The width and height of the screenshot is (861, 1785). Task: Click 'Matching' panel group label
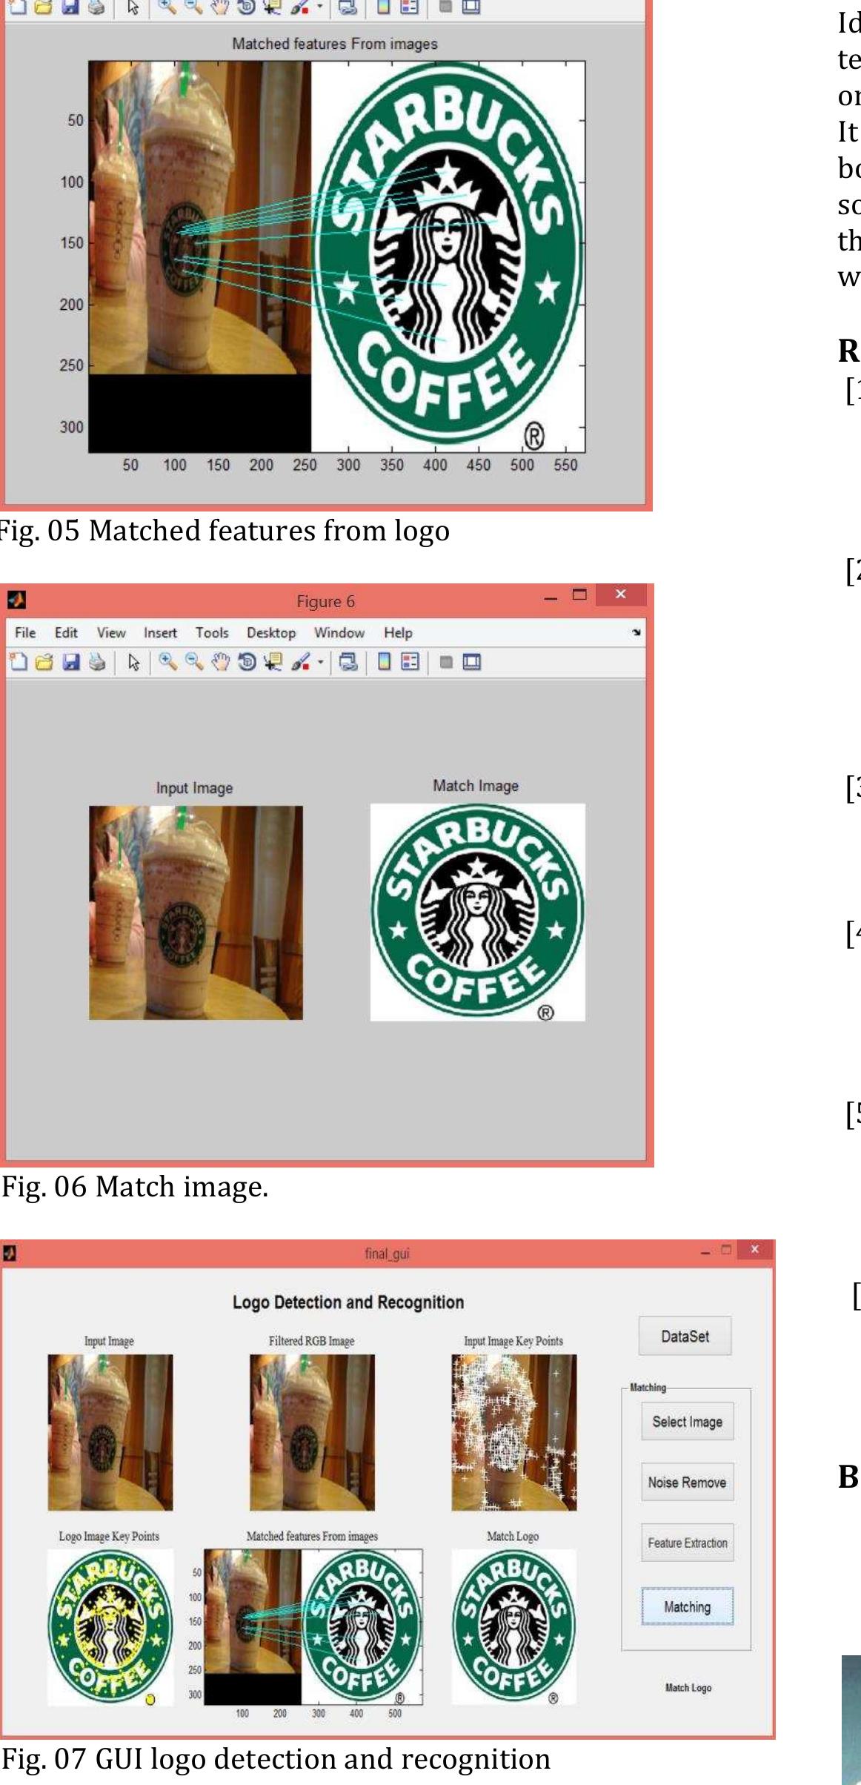648,1387
